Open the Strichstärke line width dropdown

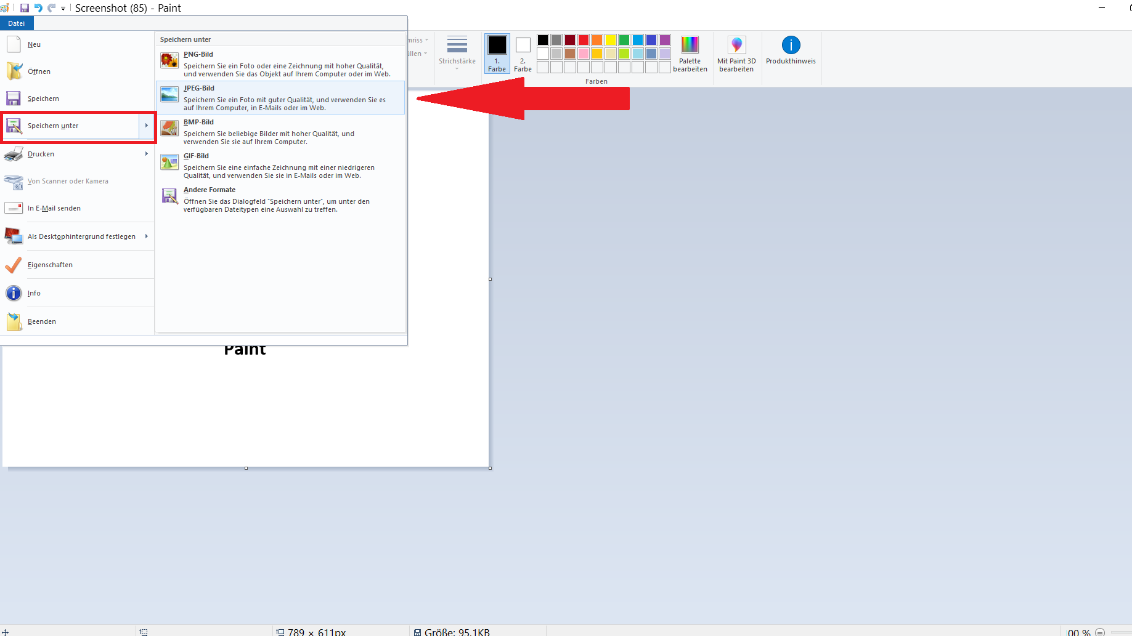point(457,52)
